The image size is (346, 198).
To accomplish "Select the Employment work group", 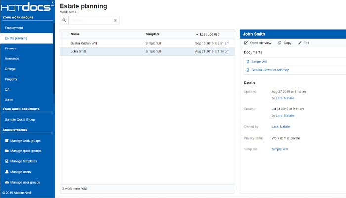I will click(14, 28).
